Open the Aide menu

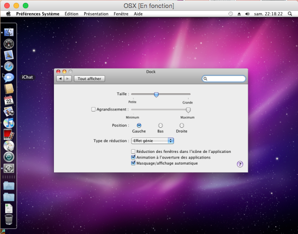(x=138, y=14)
